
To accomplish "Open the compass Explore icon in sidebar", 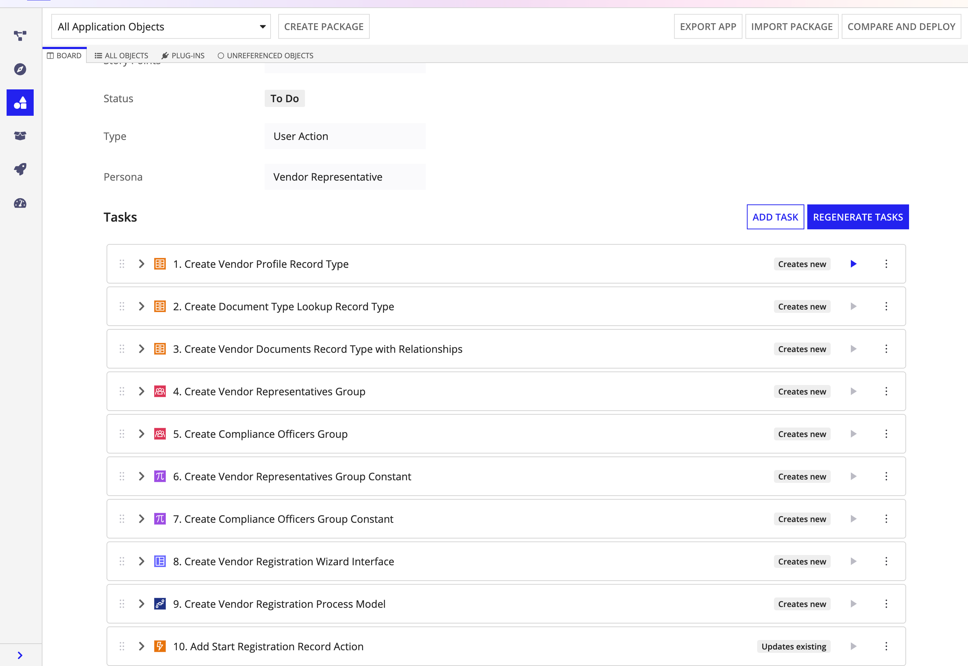I will (x=20, y=69).
